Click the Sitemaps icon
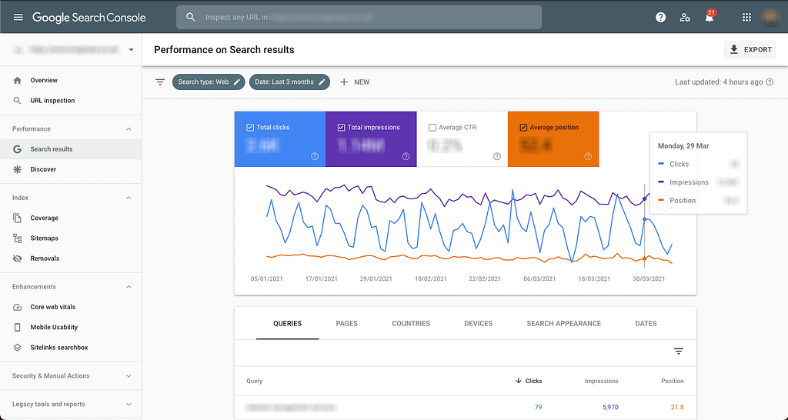Screen dimensions: 788x420 coord(17,238)
